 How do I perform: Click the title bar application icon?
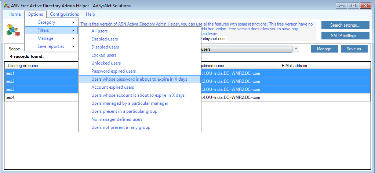[x=7, y=5]
